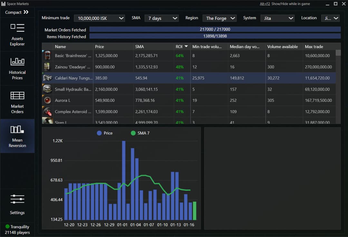Click the price cell 1,325,000.00

tap(106, 56)
